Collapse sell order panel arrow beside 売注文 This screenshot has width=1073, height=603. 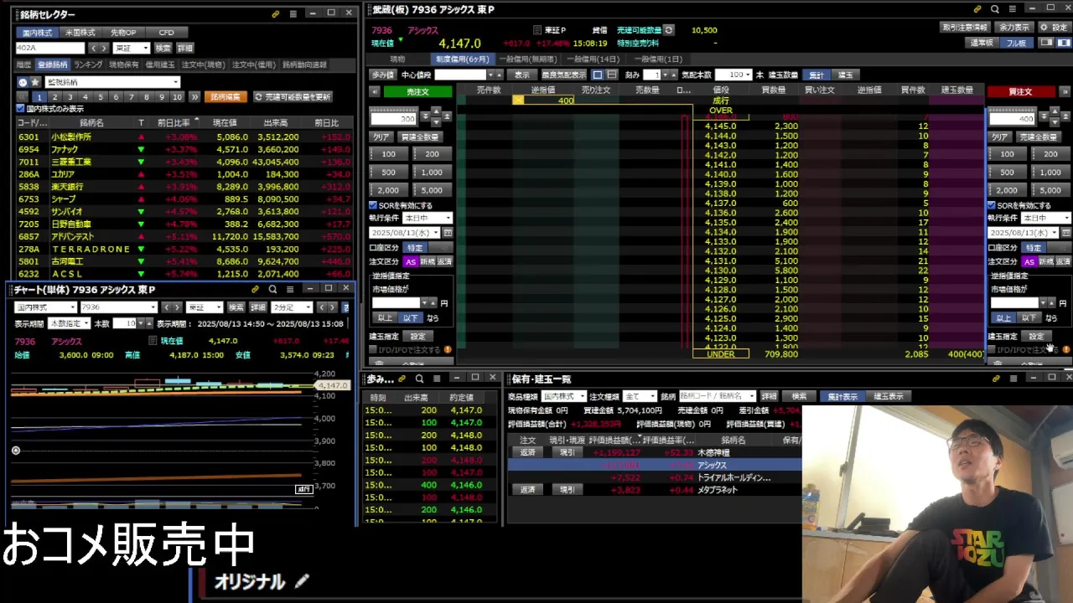[x=374, y=92]
